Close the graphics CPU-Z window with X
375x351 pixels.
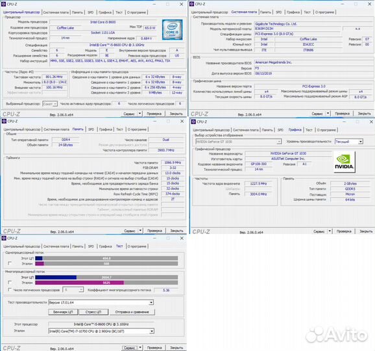click(371, 122)
